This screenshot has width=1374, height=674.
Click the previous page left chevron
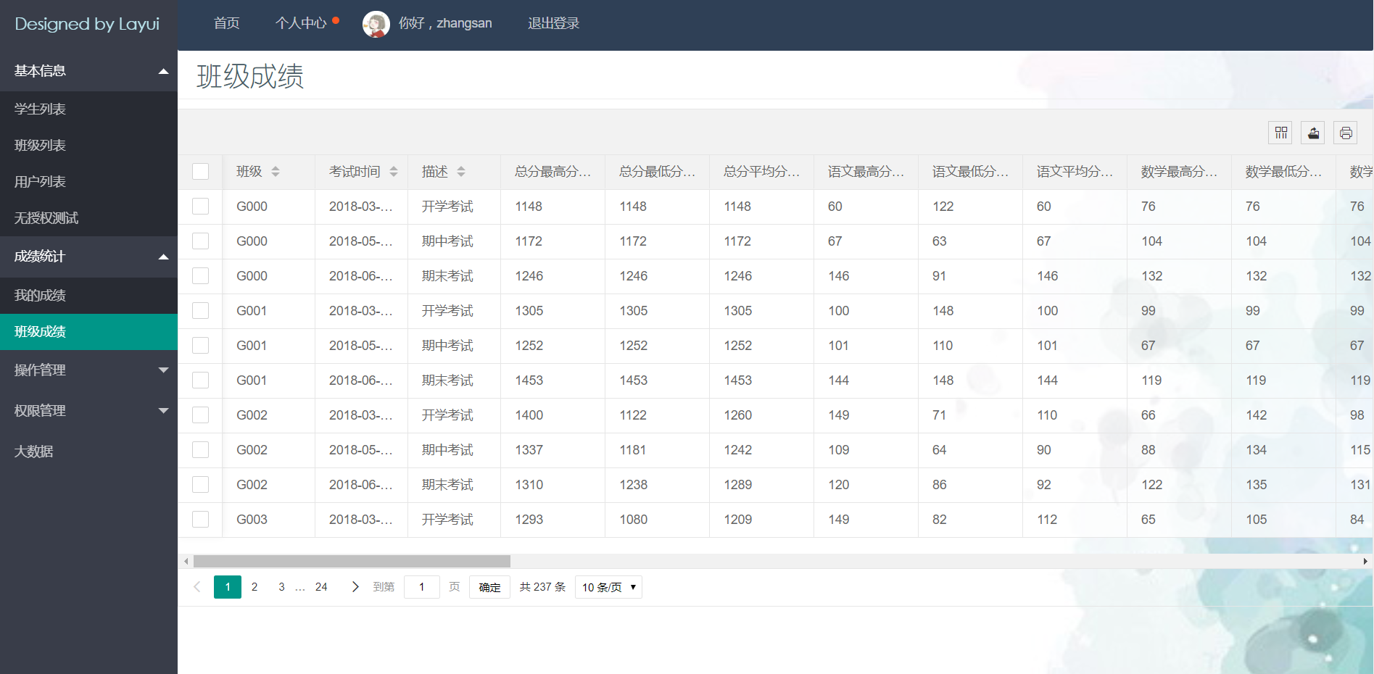click(197, 587)
